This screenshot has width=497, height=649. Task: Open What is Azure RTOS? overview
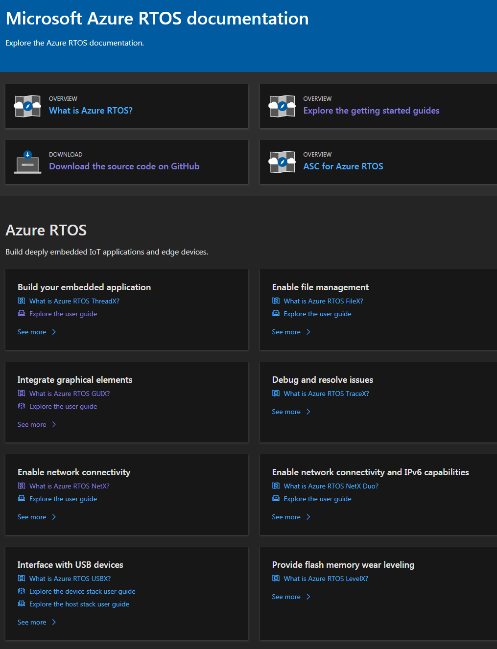(x=91, y=111)
